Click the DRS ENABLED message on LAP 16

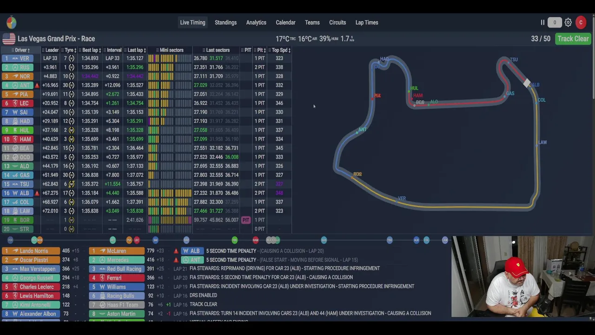tap(203, 295)
